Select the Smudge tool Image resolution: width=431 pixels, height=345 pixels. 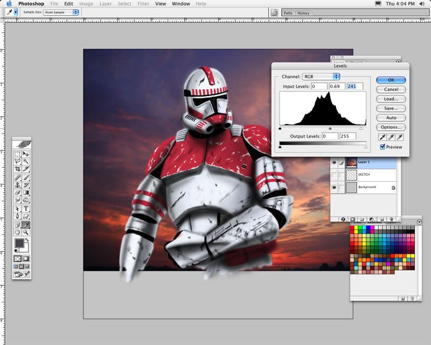17,200
